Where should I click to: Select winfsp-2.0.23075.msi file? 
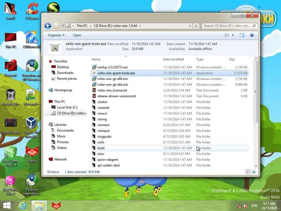click(170, 67)
